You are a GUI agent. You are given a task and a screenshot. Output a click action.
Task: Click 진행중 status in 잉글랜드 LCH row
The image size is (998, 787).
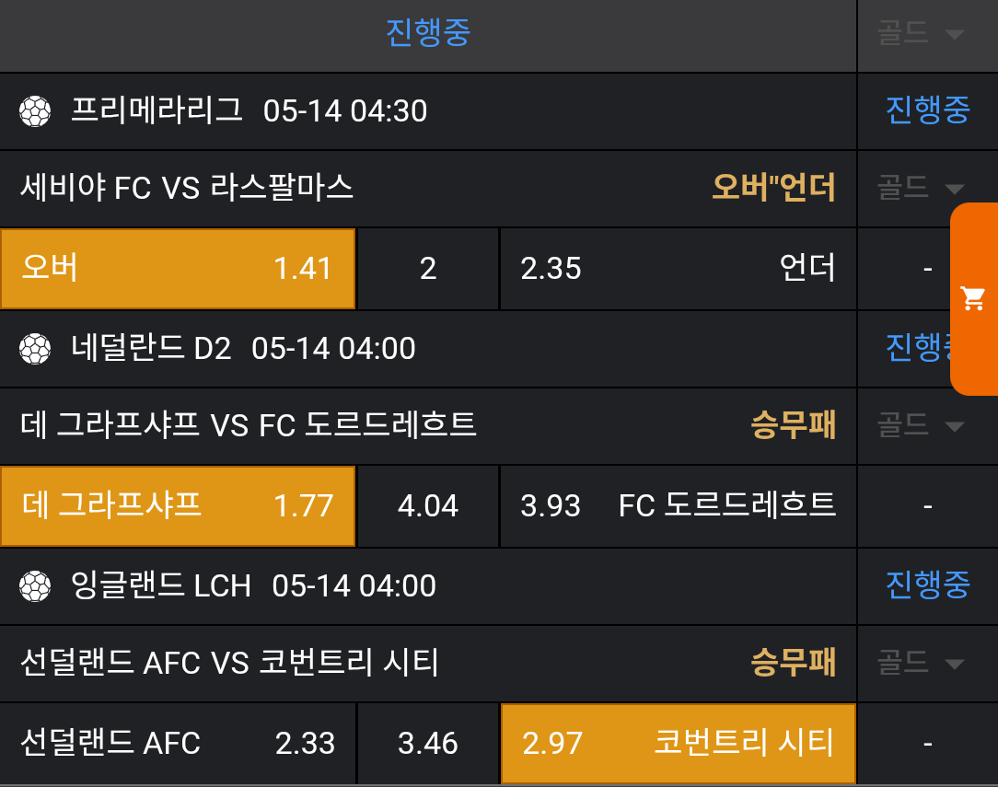(927, 585)
